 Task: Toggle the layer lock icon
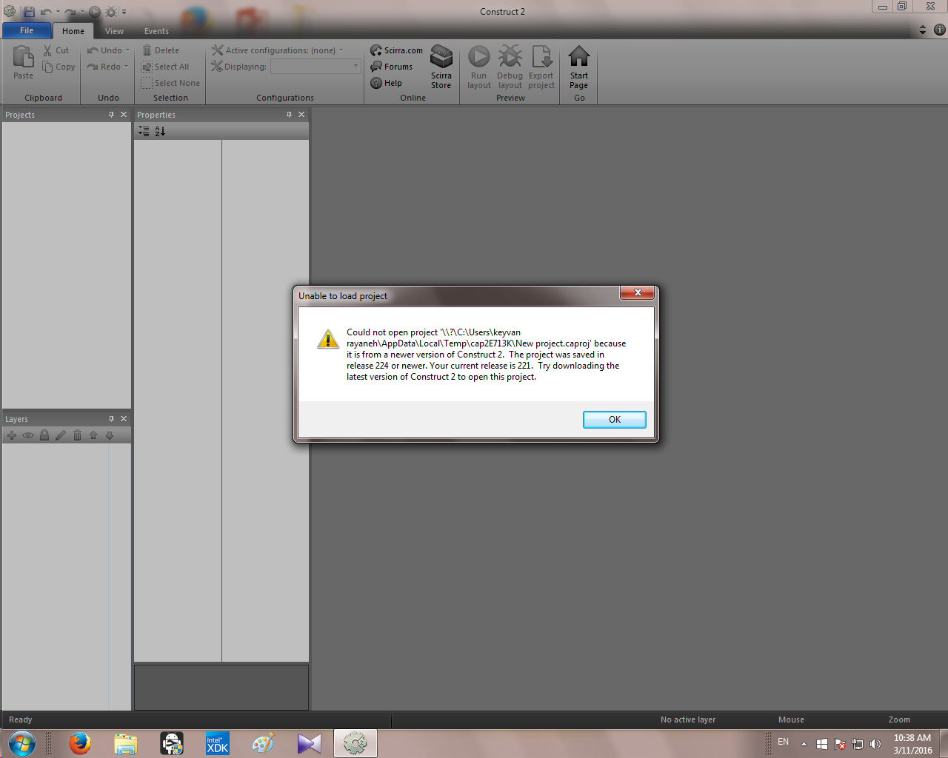click(x=44, y=435)
